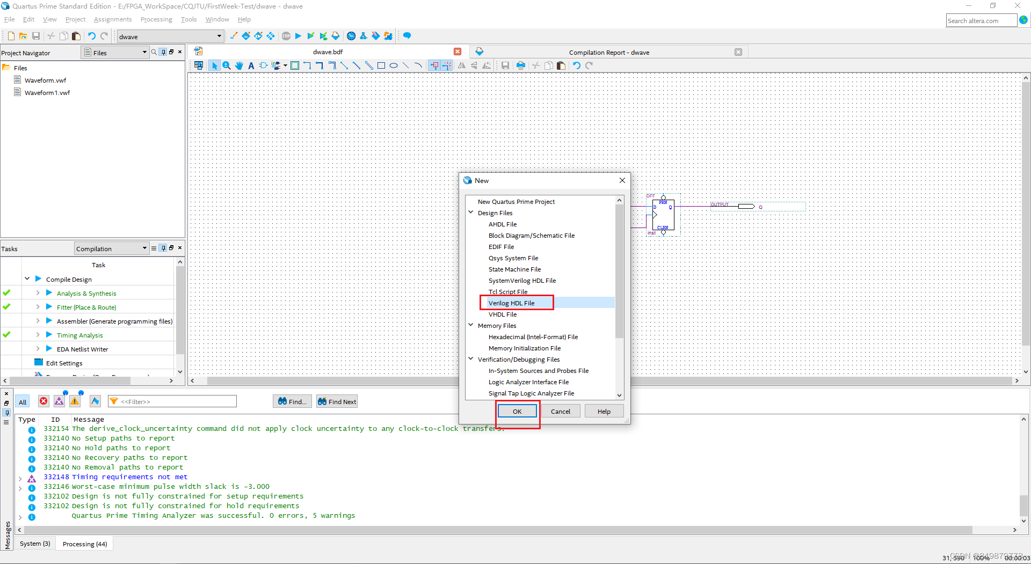
Task: Switch to the System (3) messages tab
Action: (35, 544)
